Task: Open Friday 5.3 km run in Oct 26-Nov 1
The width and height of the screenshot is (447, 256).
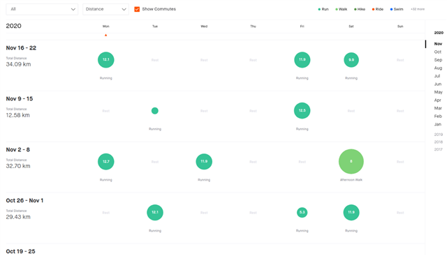Action: [x=302, y=212]
